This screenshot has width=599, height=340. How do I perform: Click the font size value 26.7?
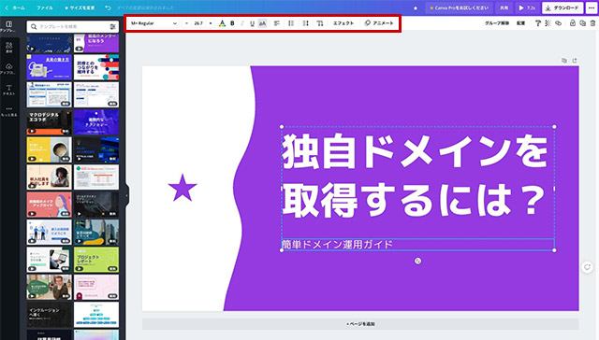198,23
